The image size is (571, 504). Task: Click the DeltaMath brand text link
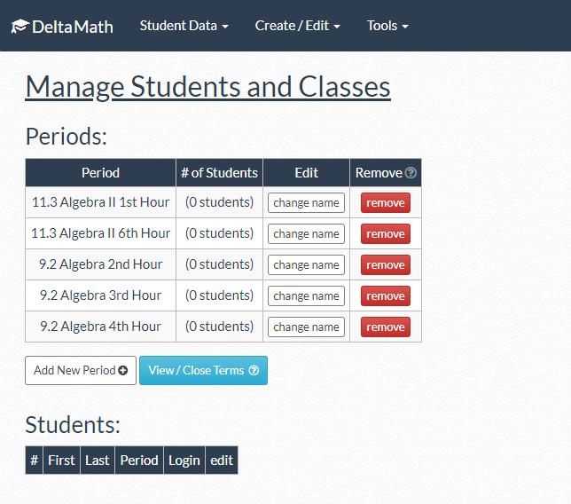coord(73,27)
